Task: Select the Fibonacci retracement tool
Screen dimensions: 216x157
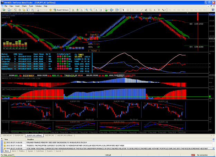Action: (x=150, y=10)
